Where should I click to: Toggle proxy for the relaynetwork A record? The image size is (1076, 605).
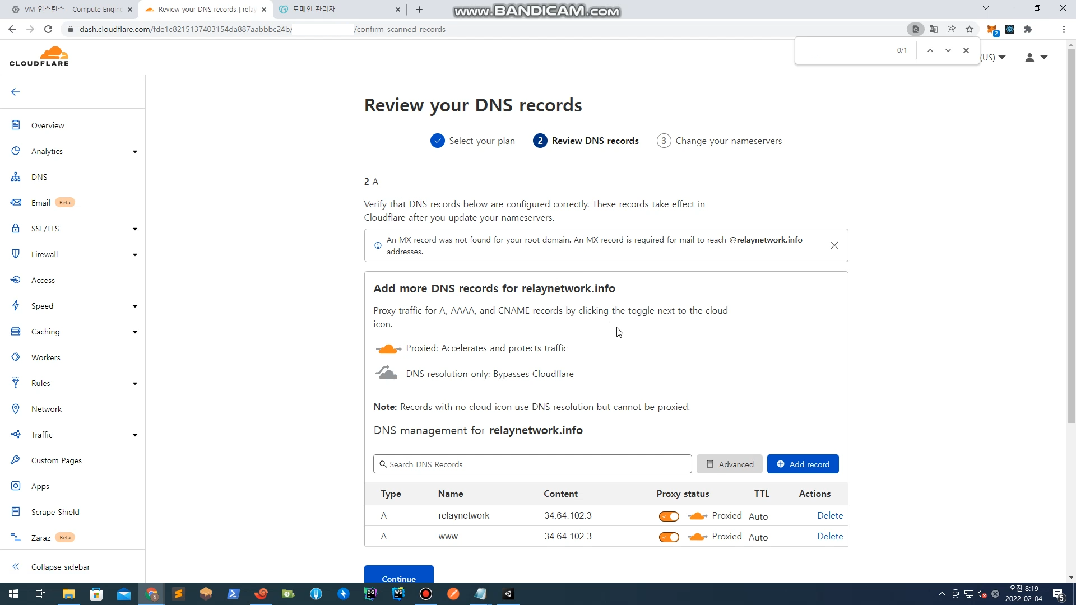click(669, 516)
